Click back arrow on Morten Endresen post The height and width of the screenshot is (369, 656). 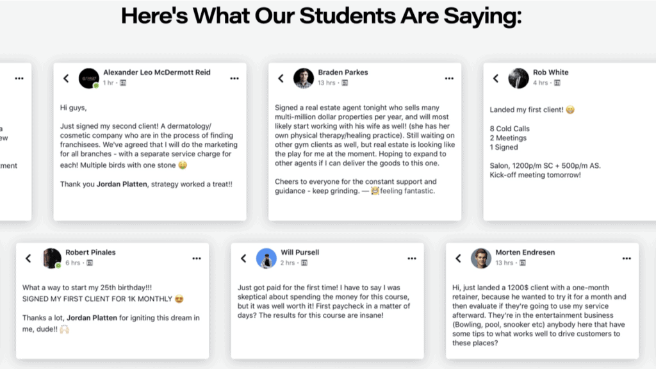[x=459, y=258]
